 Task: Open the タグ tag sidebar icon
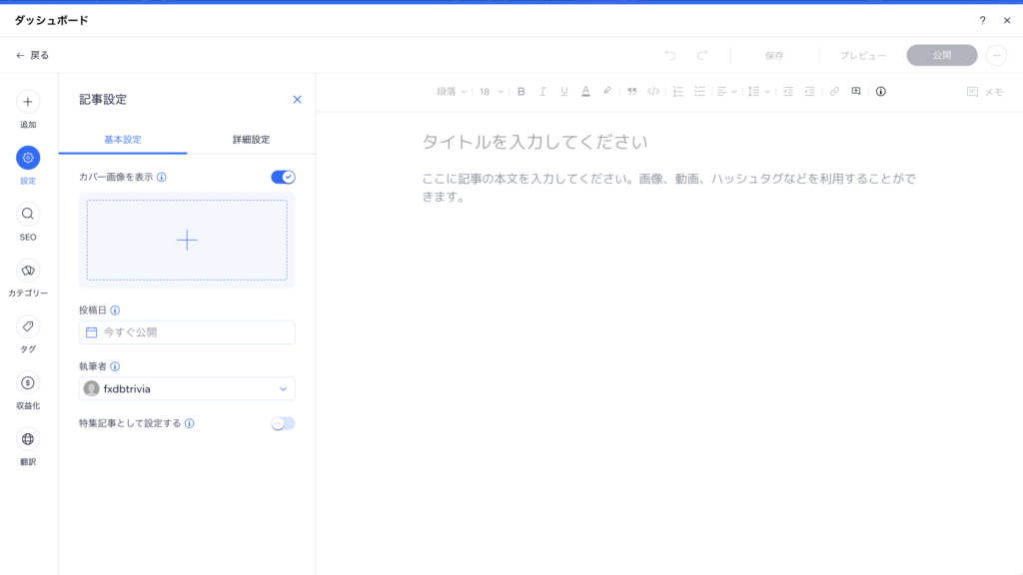coord(27,326)
